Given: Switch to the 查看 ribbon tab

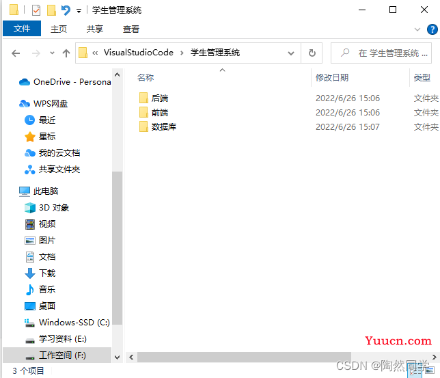Looking at the screenshot, I should coord(131,29).
